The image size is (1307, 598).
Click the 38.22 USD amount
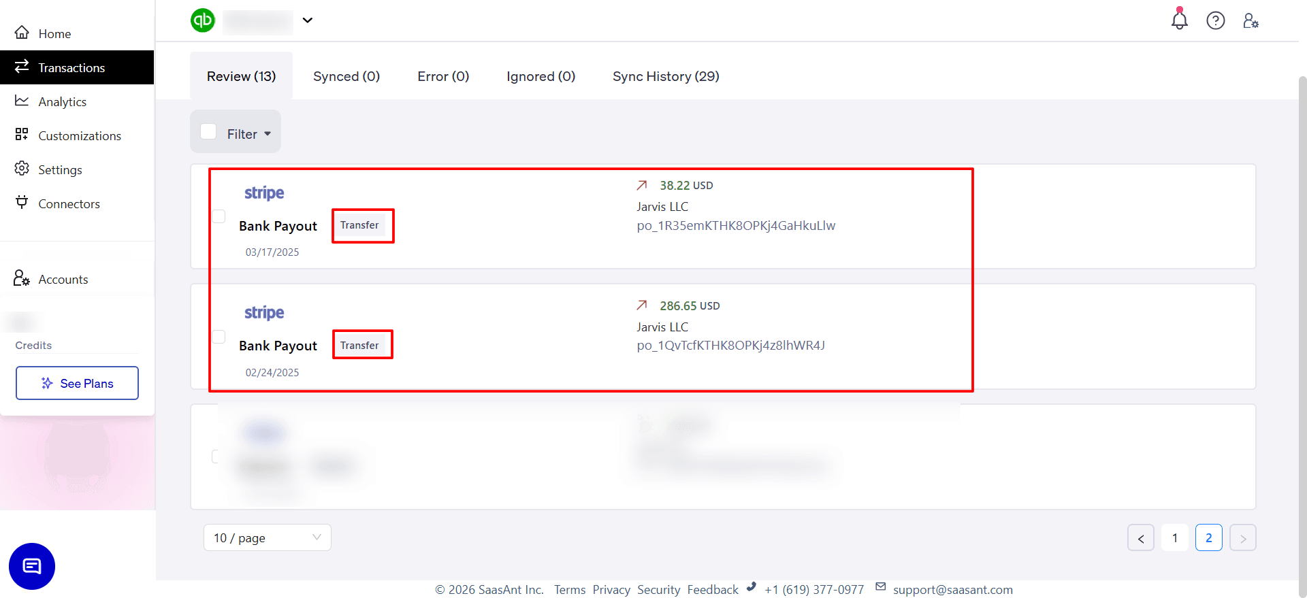point(686,185)
